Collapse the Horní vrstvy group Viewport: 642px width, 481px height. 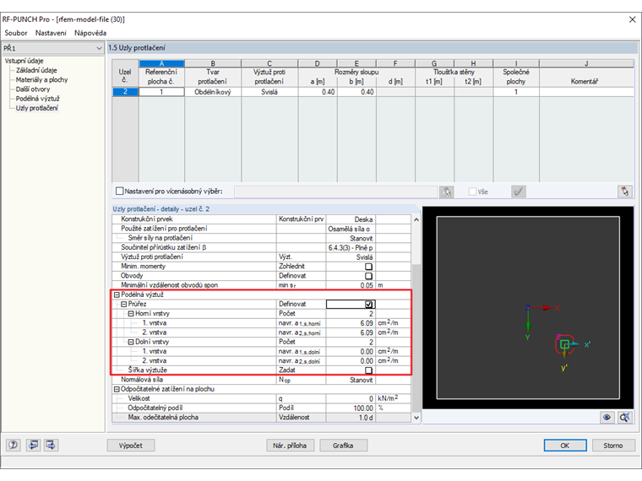(x=131, y=314)
